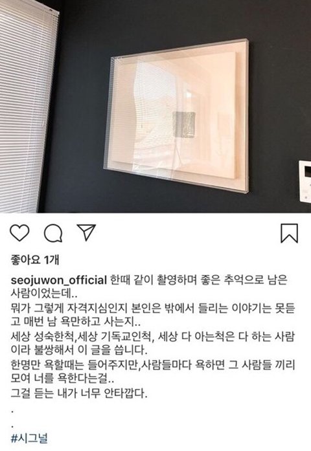Screen dimensions: 311x451
Task: Tap the wall intercom panel in photo
Action: (305, 181)
